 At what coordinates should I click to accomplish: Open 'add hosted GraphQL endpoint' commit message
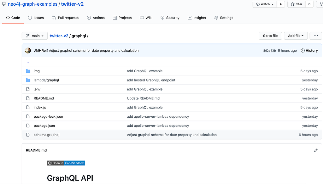(x=151, y=80)
